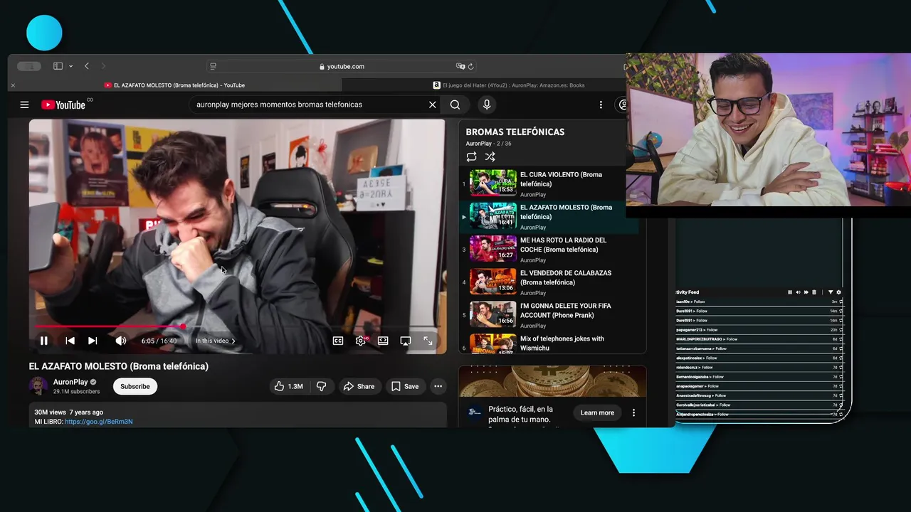Go back in Safari history
This screenshot has height=512, width=911.
coord(87,66)
